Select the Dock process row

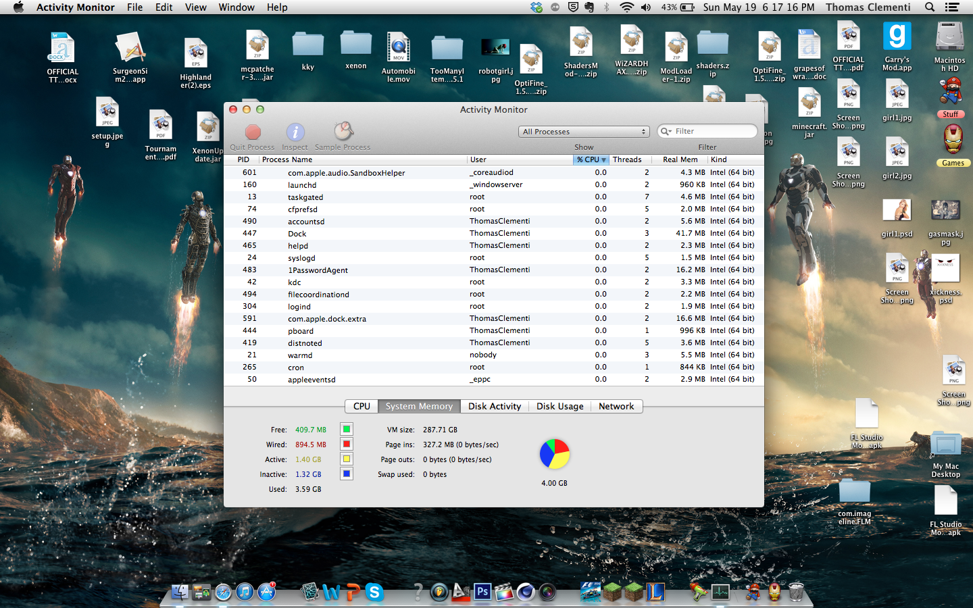(x=494, y=233)
